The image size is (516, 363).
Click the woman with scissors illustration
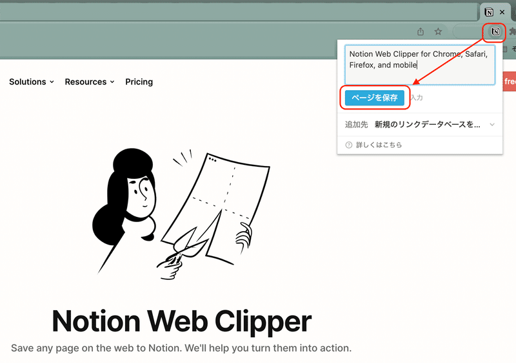[181, 214]
